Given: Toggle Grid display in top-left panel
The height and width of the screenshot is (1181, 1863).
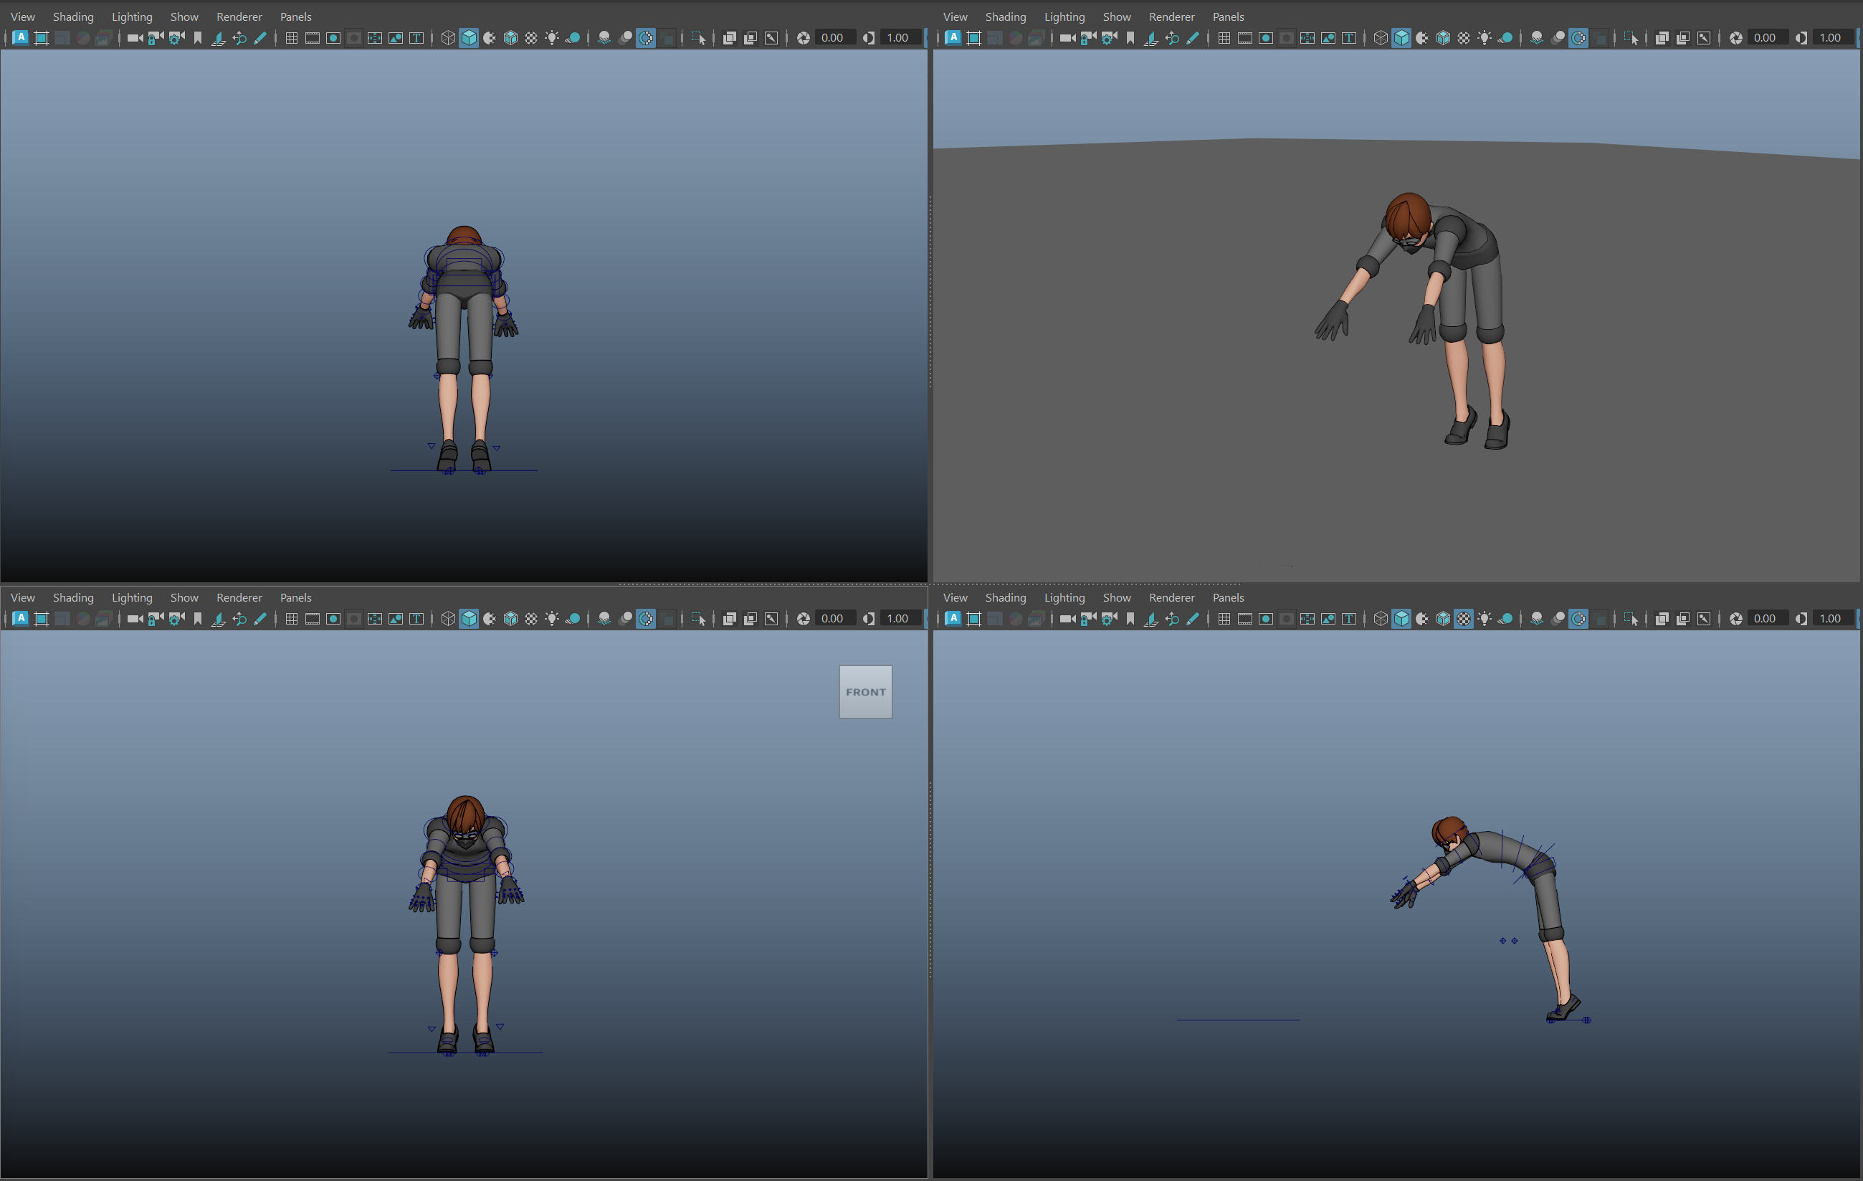Looking at the screenshot, I should 292,37.
